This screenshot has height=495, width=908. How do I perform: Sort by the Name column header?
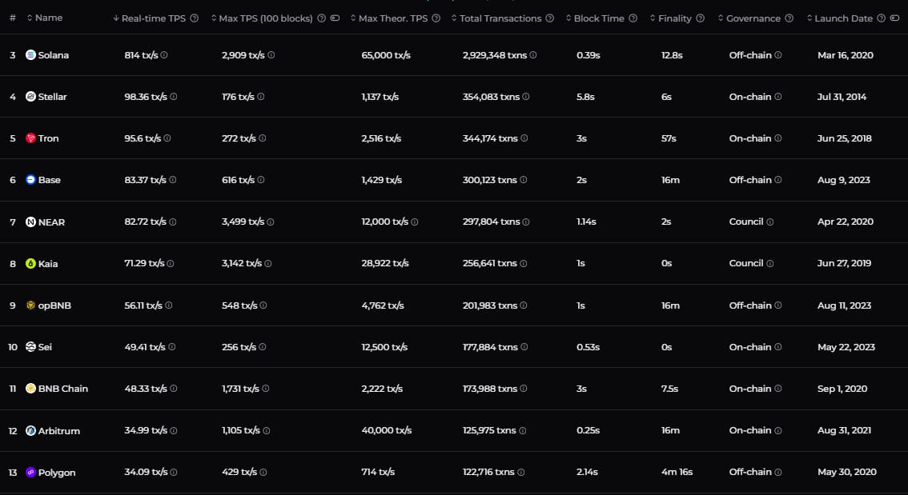48,18
